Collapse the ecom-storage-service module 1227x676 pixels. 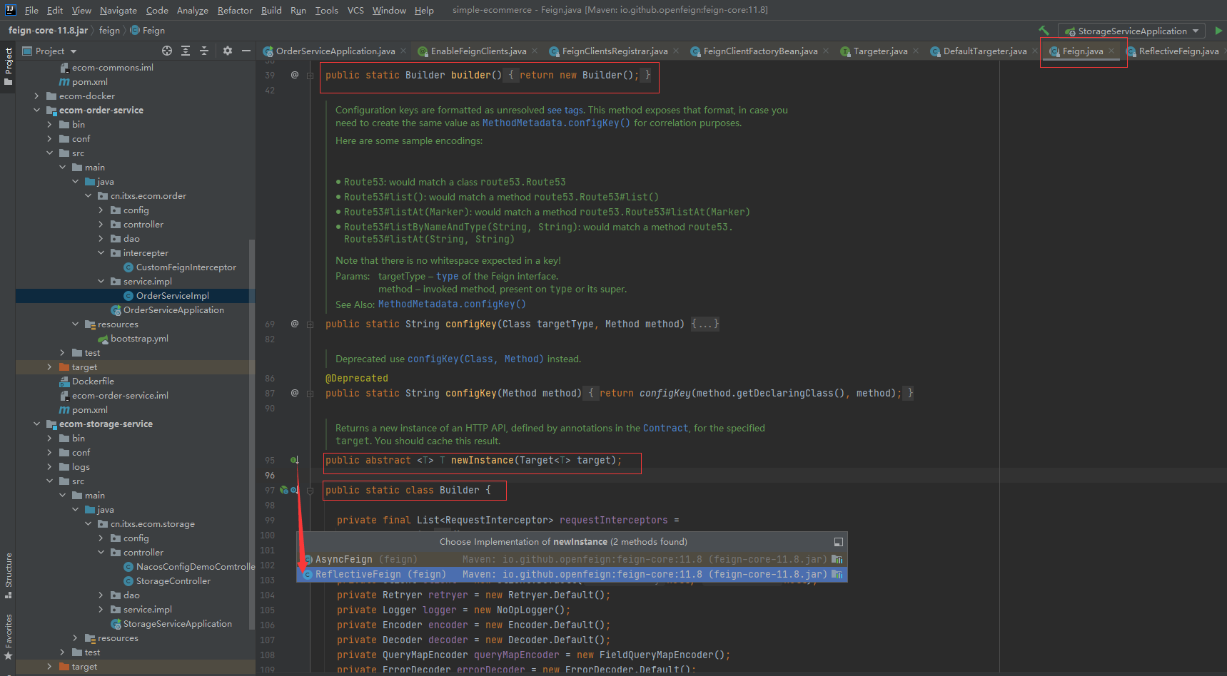point(36,424)
